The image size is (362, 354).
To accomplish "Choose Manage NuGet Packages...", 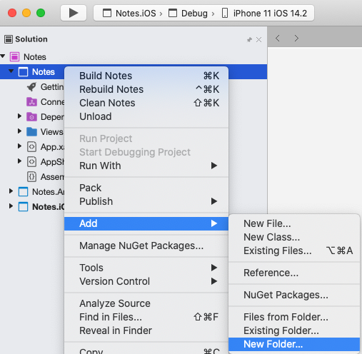I will [x=146, y=246].
